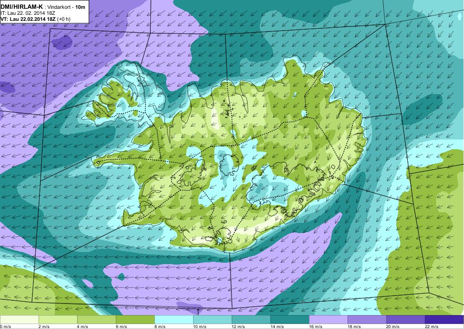Click the "Vindarkort - 10m" map type text
Image resolution: width=464 pixels, height=329 pixels.
66,7
